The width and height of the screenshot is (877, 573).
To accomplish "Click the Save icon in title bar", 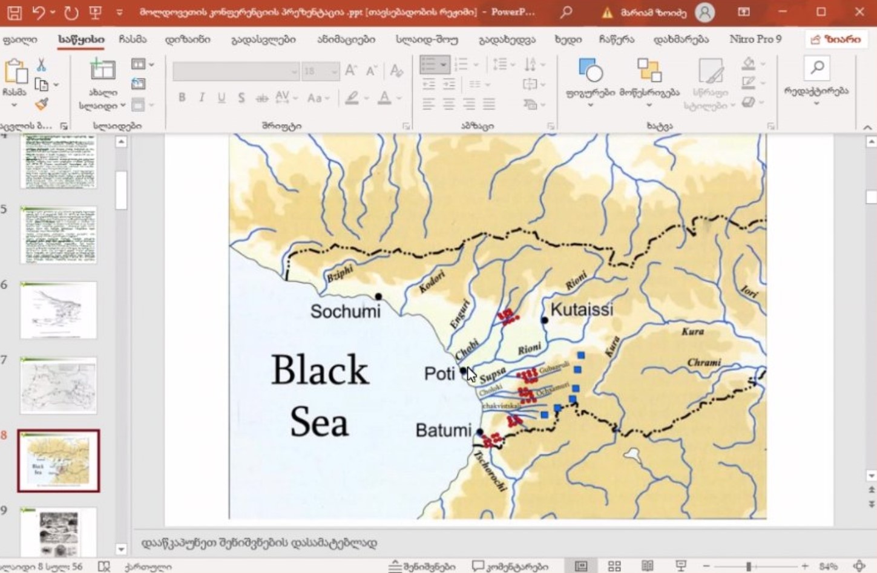I will (x=15, y=12).
